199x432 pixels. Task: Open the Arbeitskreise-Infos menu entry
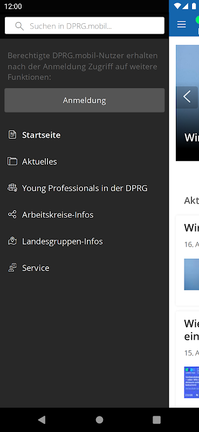pos(58,214)
